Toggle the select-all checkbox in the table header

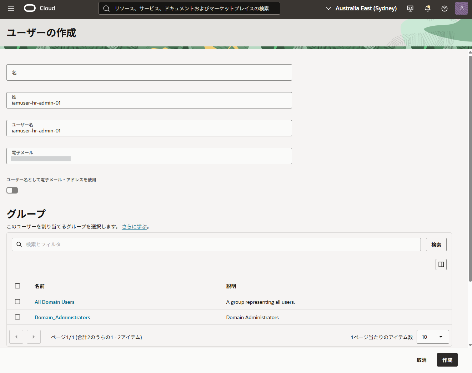(17, 286)
